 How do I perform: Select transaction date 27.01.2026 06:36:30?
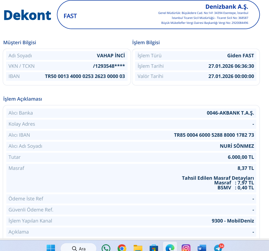coord(231,66)
